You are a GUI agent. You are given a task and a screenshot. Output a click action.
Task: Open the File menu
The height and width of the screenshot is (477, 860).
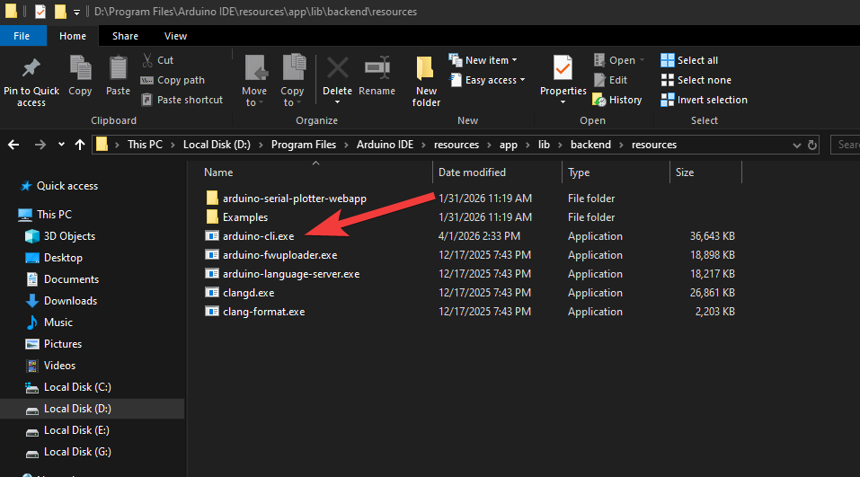click(x=22, y=36)
